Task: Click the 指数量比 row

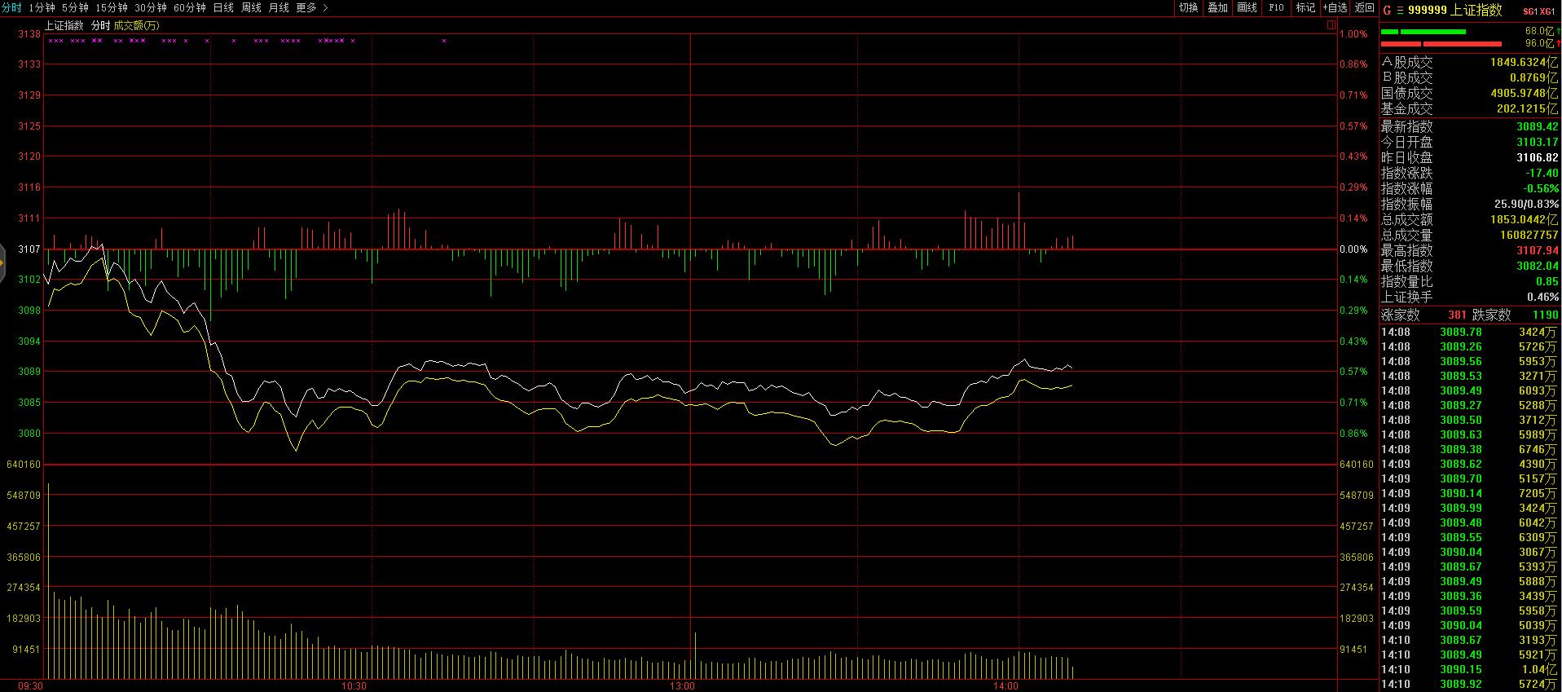Action: coord(1469,281)
